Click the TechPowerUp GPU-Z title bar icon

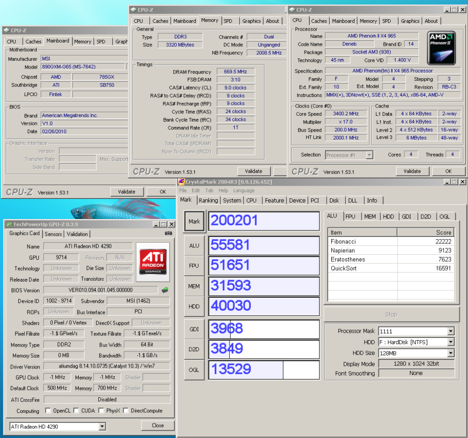9,224
